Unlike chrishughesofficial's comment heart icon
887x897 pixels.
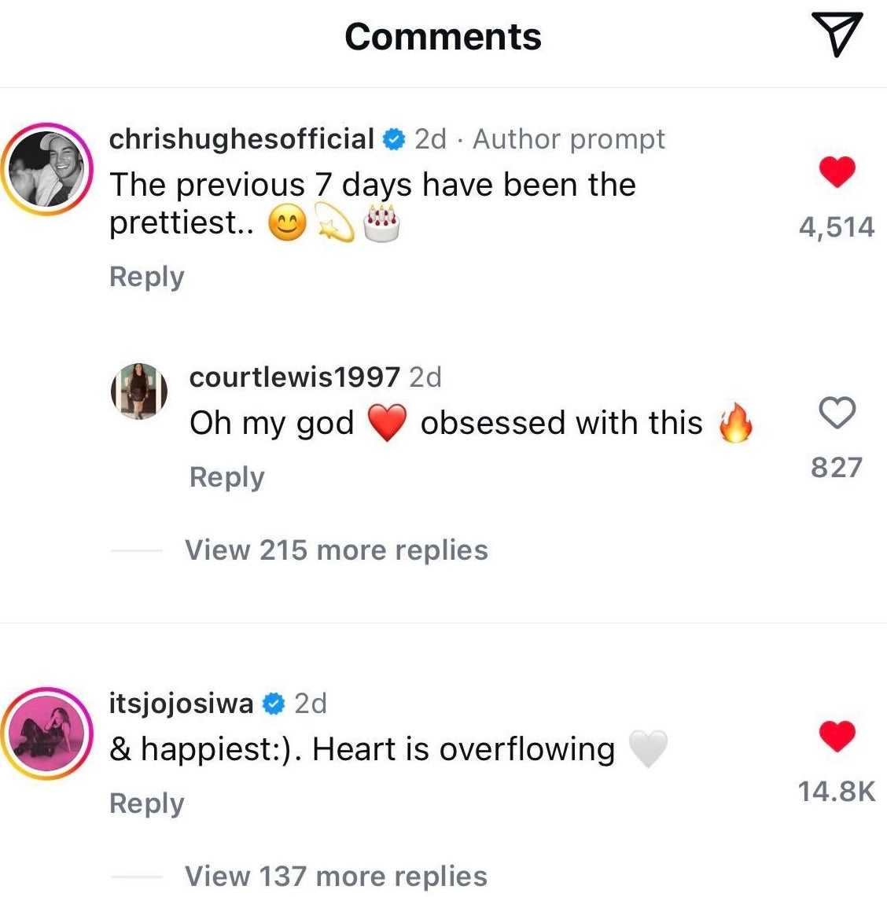click(x=837, y=171)
